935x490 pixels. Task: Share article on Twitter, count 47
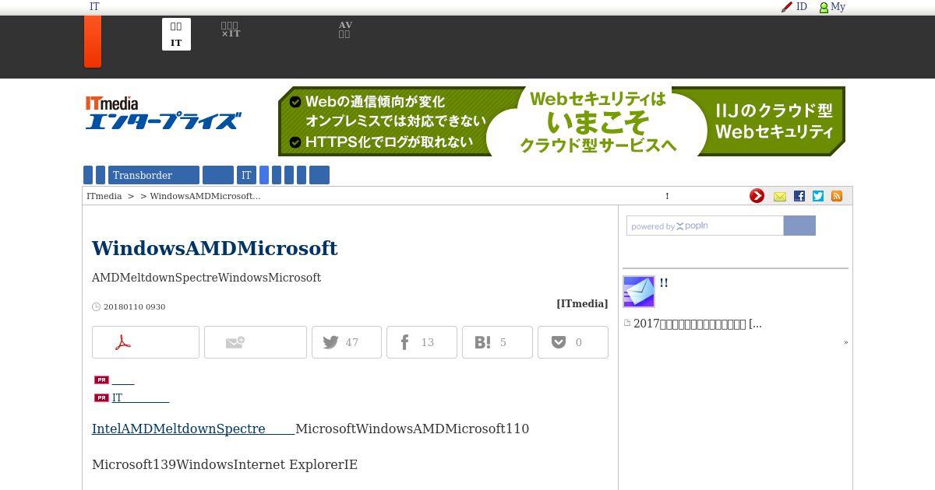tap(347, 342)
